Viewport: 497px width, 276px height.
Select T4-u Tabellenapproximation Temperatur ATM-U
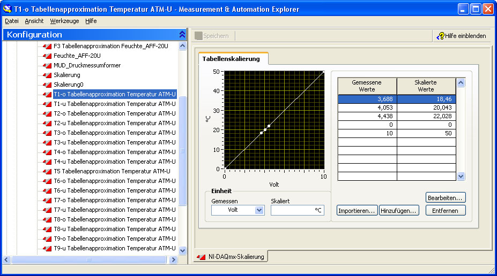click(114, 162)
